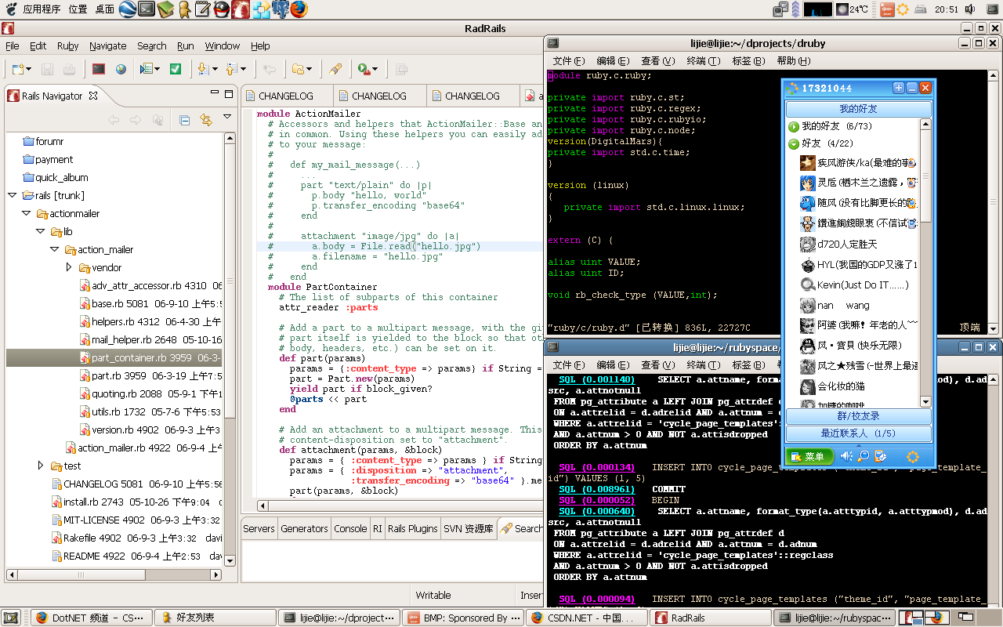Switch to 好友列表 taskbar window

(215, 618)
